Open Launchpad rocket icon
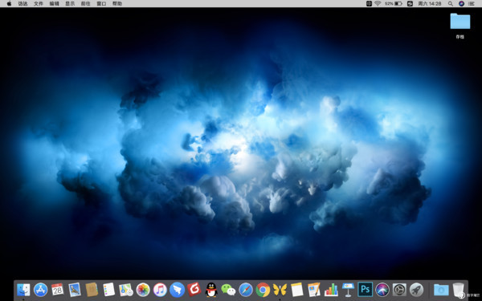The image size is (482, 301). coord(416,290)
